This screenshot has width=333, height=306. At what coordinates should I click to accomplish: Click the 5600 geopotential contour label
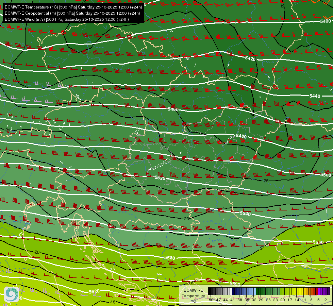pyautogui.click(x=235, y=284)
